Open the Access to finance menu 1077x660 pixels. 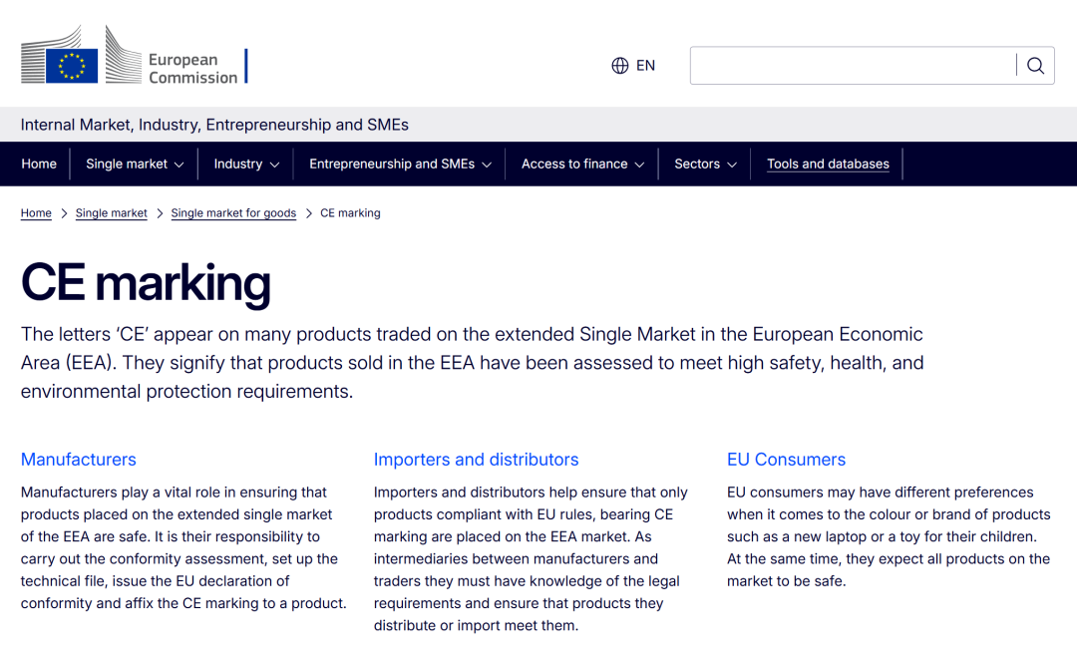point(581,165)
